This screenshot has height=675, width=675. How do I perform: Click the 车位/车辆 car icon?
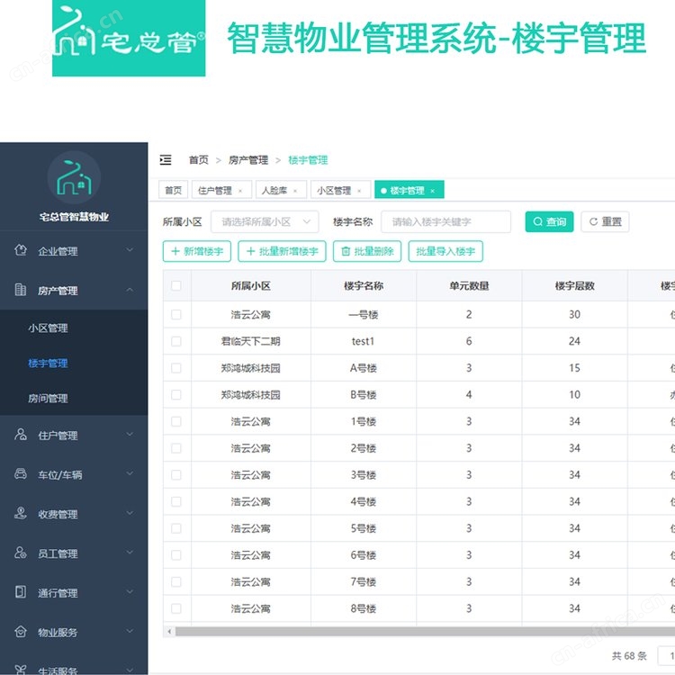point(20,474)
